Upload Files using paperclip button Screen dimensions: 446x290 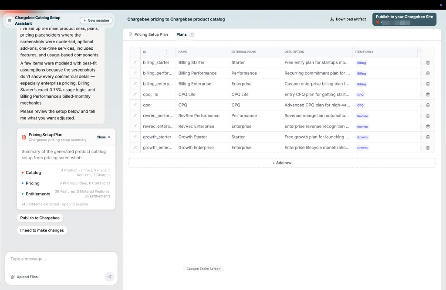(x=24, y=276)
